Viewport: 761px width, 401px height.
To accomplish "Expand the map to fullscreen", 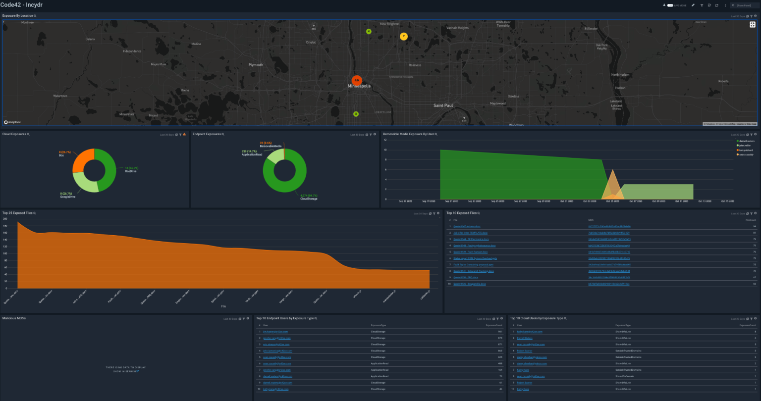I will click(x=752, y=25).
